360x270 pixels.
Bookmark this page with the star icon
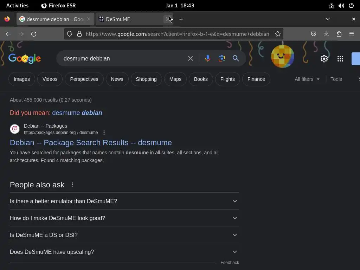pyautogui.click(x=278, y=34)
